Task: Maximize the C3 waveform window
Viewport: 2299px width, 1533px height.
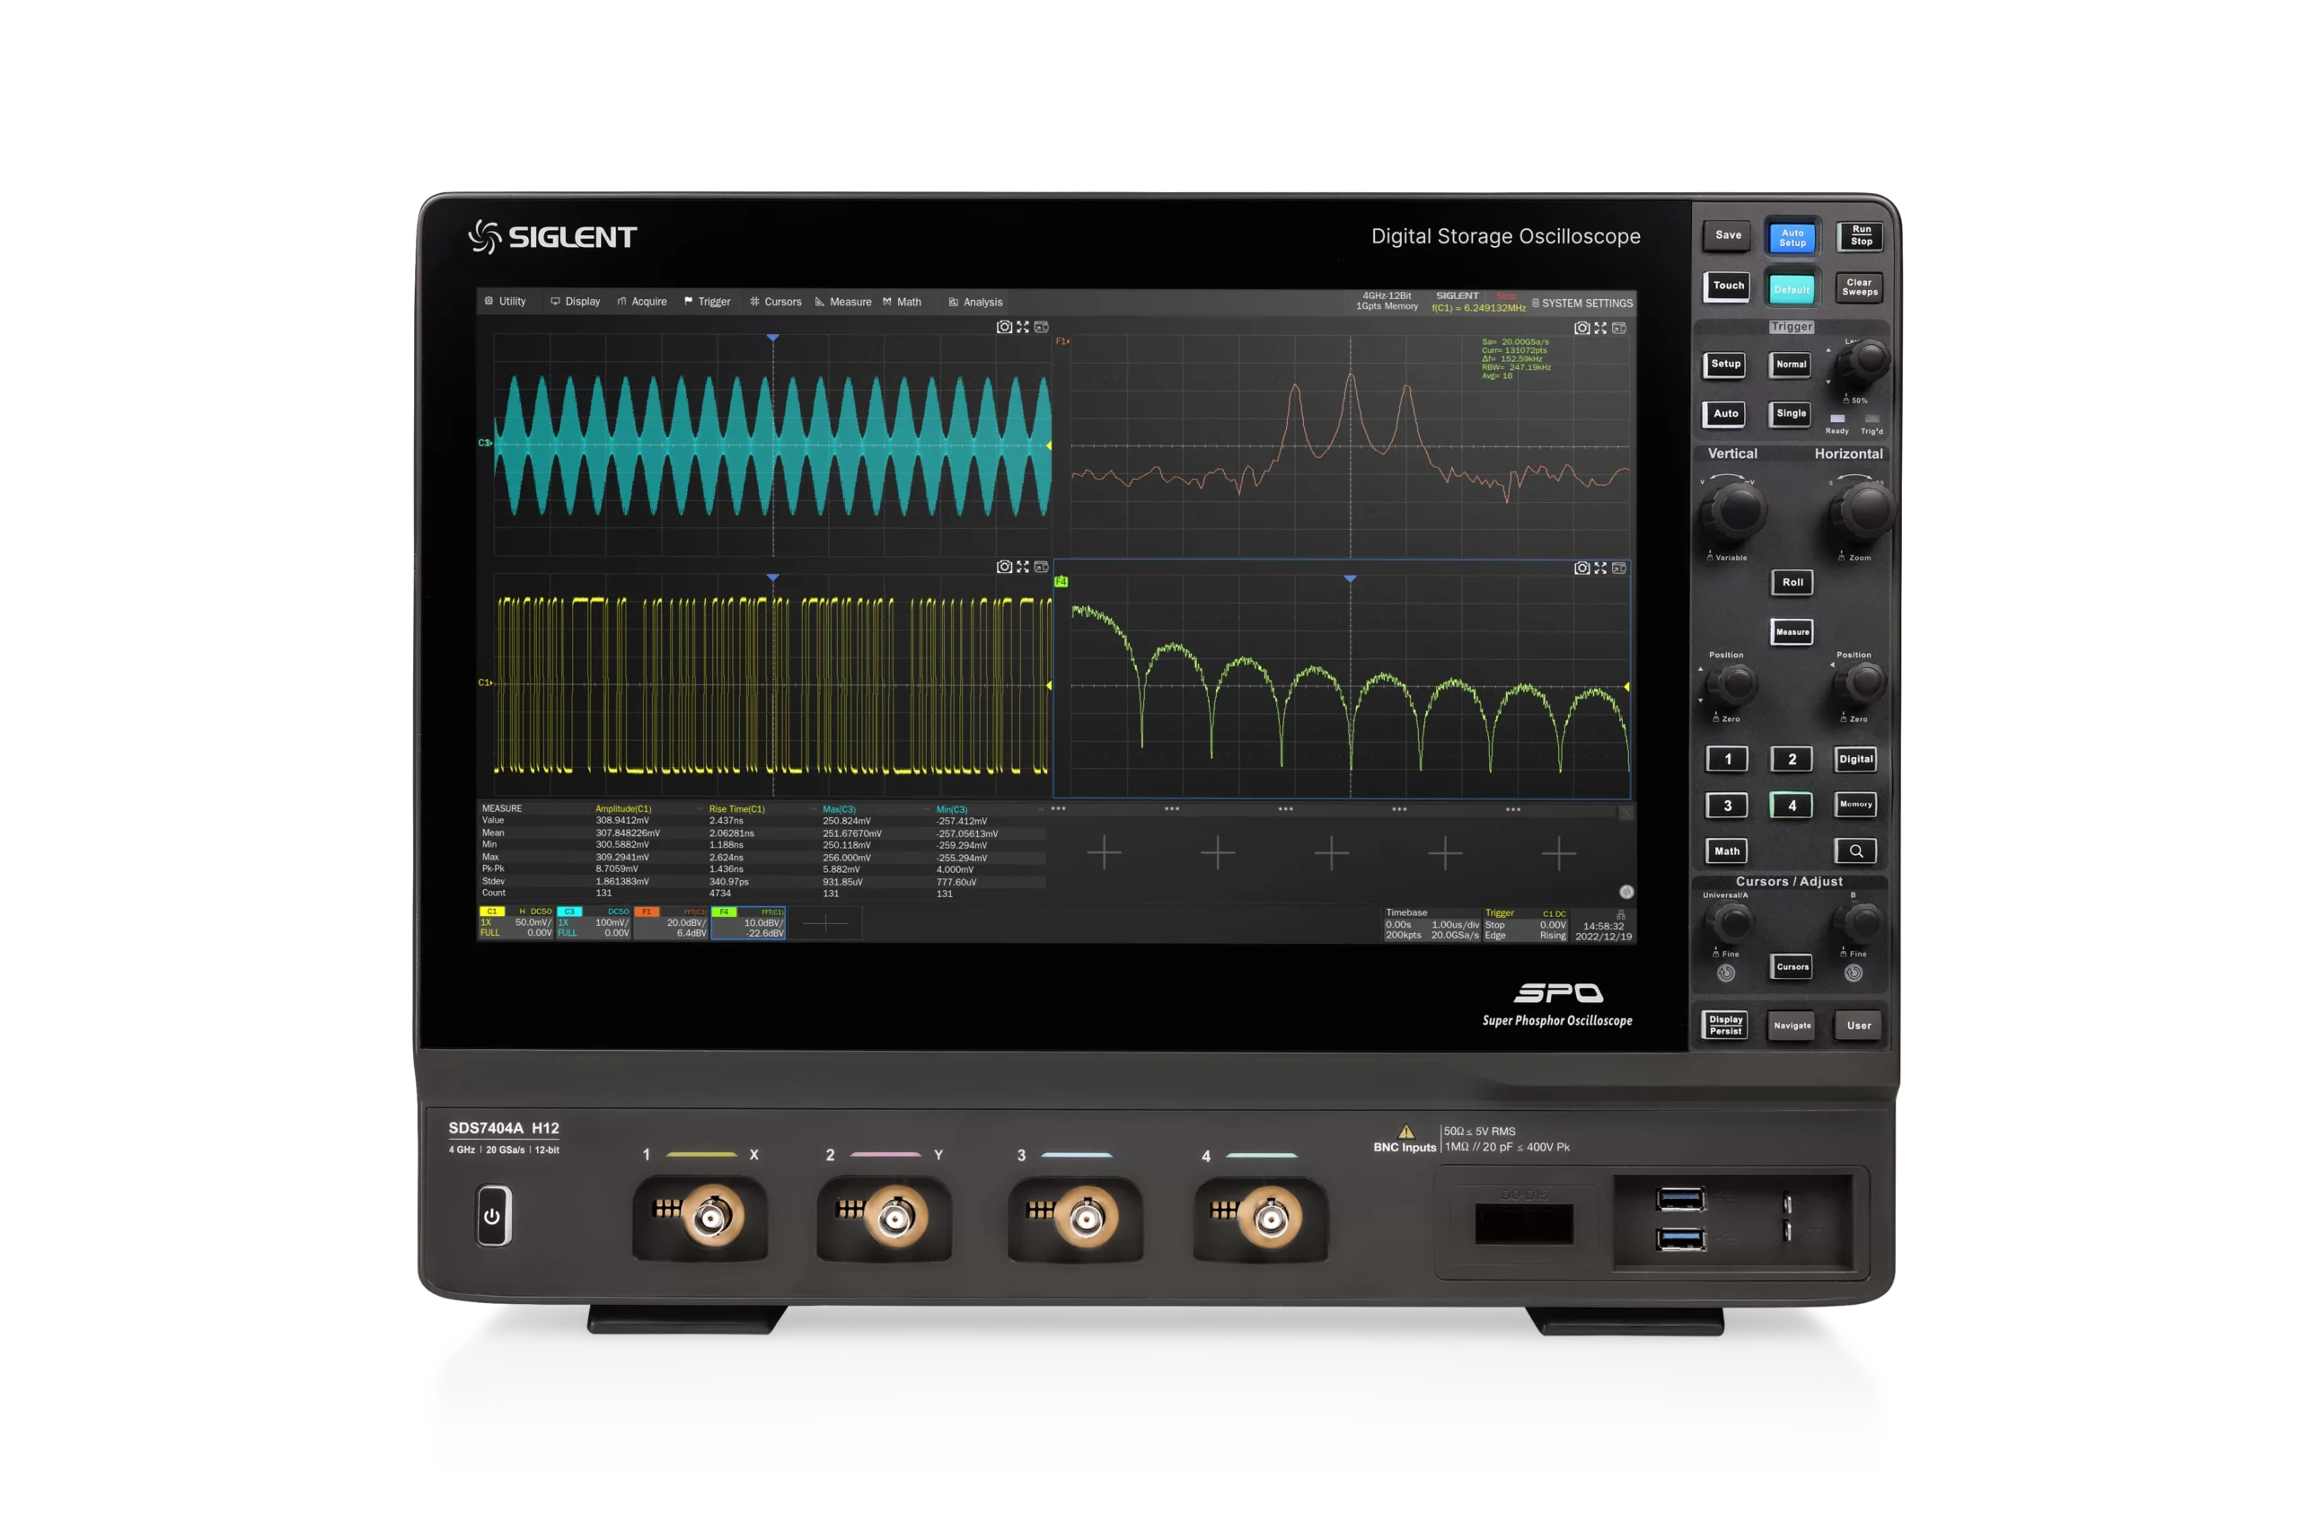Action: click(1023, 327)
